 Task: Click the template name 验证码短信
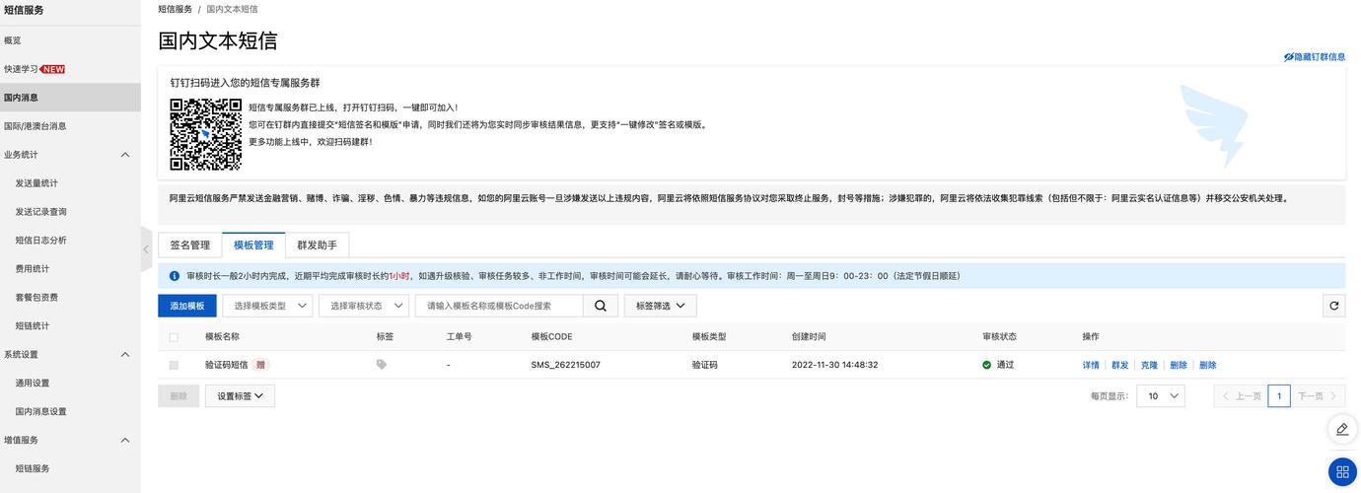(227, 365)
